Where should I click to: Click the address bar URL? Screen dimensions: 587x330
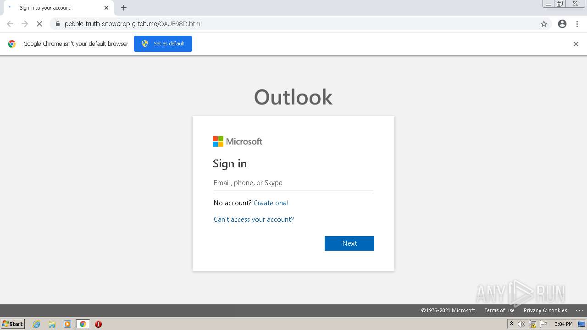point(133,24)
